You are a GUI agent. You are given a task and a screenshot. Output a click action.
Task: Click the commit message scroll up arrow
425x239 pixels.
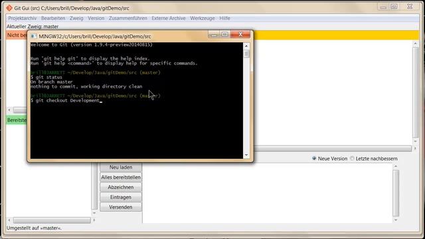(396, 166)
